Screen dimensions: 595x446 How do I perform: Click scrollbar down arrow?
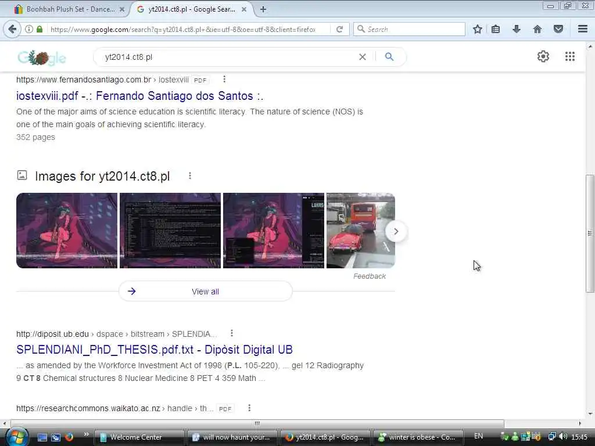[590, 413]
